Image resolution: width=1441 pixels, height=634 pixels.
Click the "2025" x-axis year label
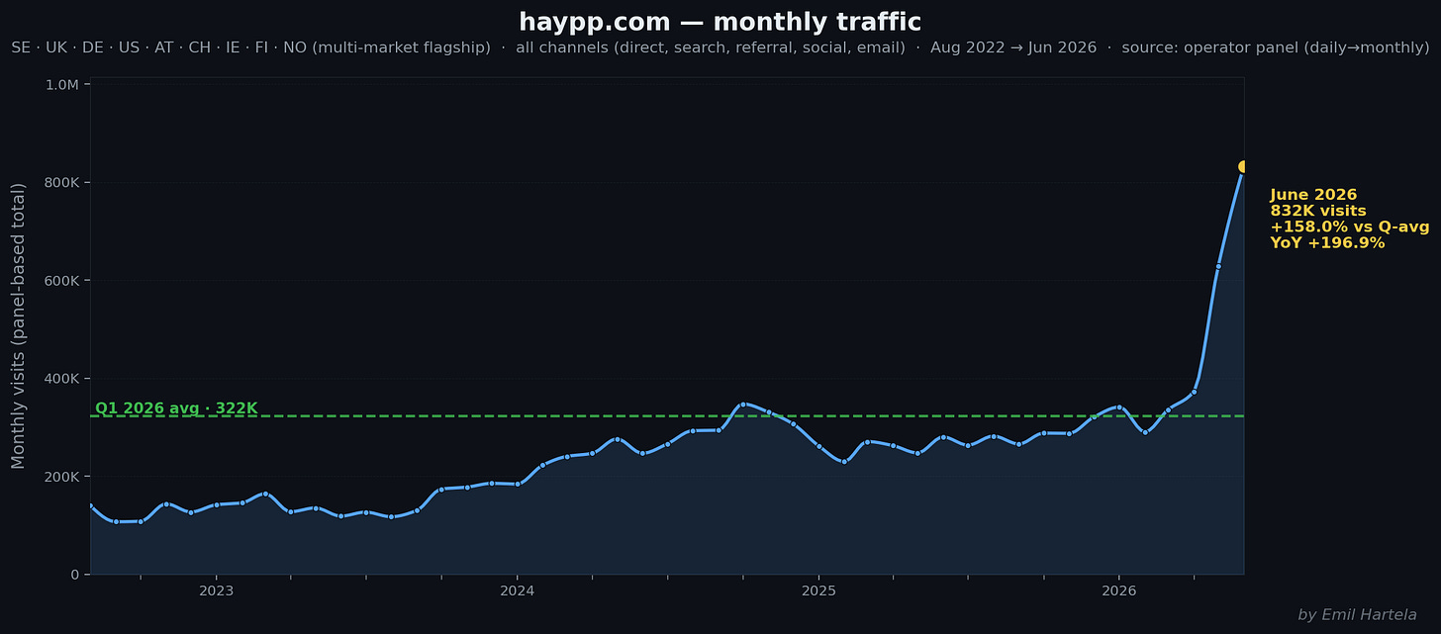tap(818, 590)
